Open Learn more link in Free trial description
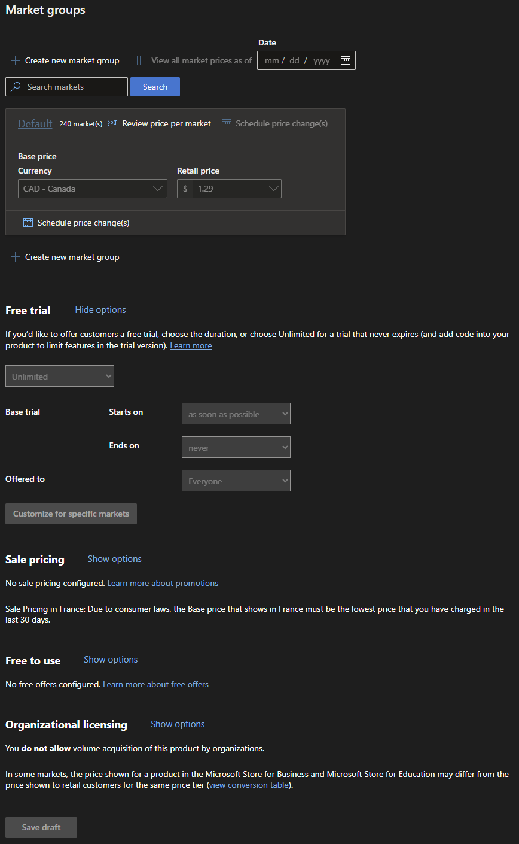519x844 pixels. (191, 345)
